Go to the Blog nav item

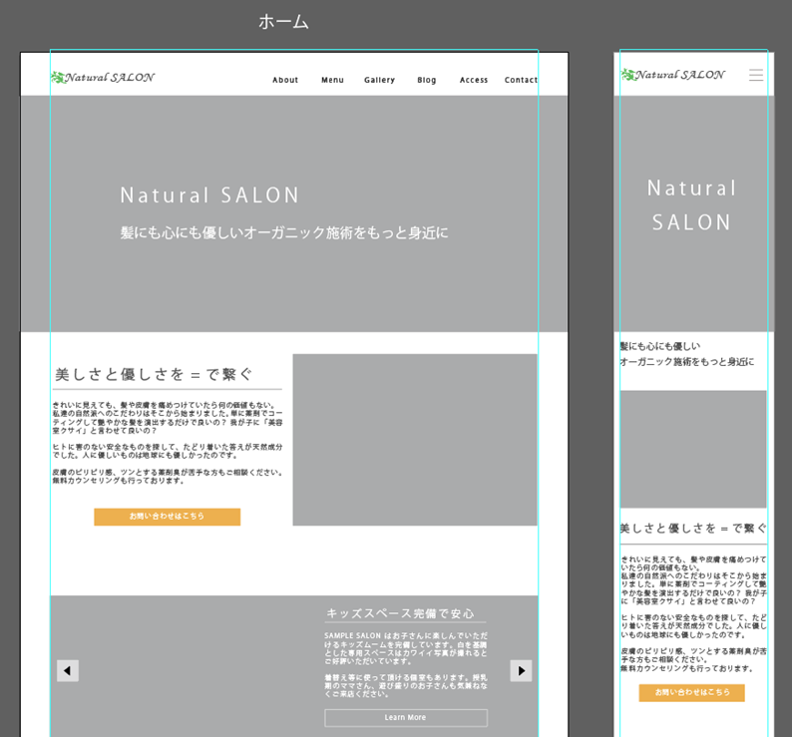tap(426, 80)
